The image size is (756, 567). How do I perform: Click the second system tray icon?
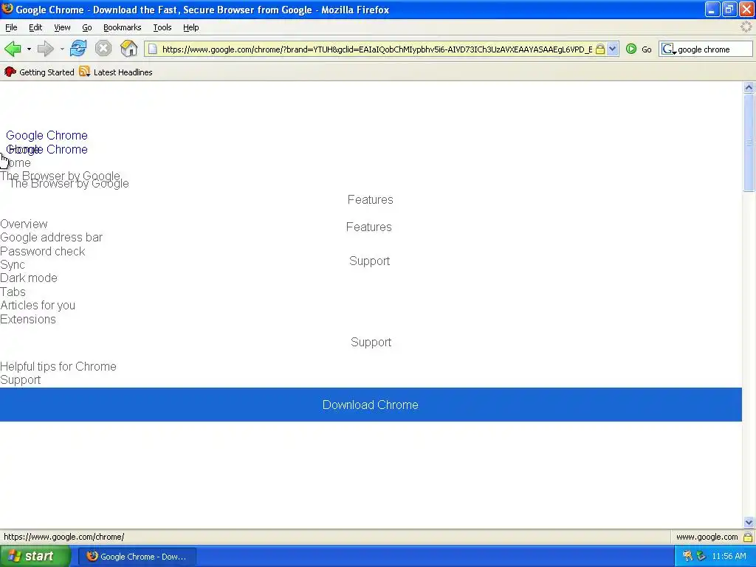point(701,556)
